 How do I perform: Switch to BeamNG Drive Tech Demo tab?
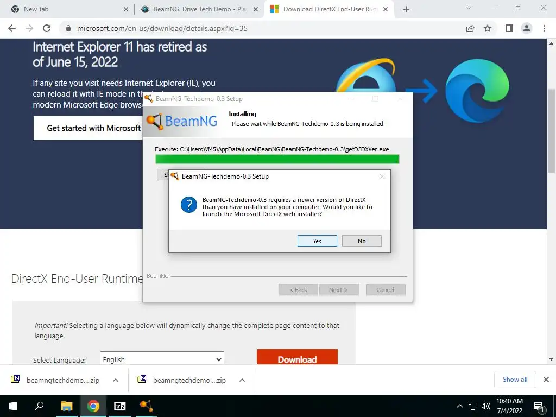(200, 9)
